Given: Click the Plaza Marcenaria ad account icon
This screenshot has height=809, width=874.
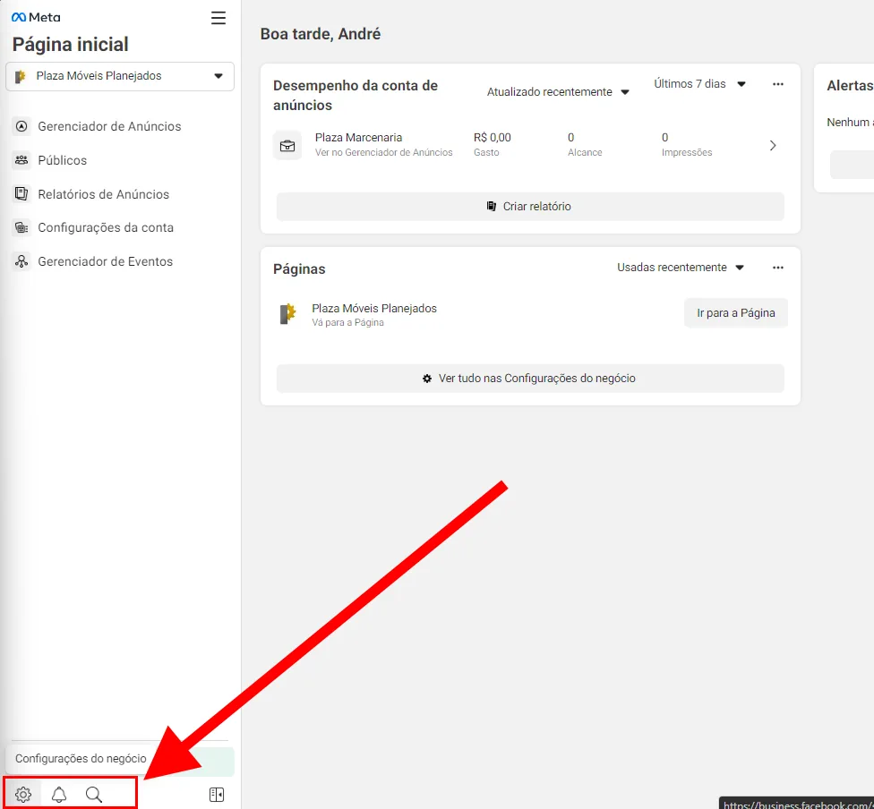Looking at the screenshot, I should 287,145.
